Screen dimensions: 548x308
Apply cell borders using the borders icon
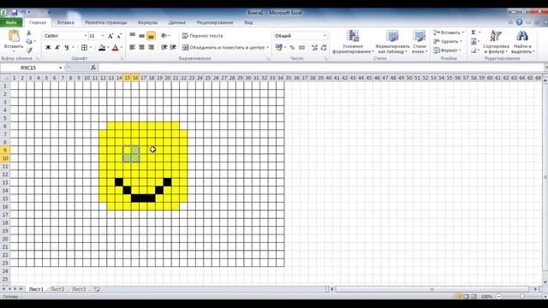[x=84, y=48]
